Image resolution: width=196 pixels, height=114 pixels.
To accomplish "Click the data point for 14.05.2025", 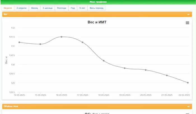I will click(x=19, y=42).
